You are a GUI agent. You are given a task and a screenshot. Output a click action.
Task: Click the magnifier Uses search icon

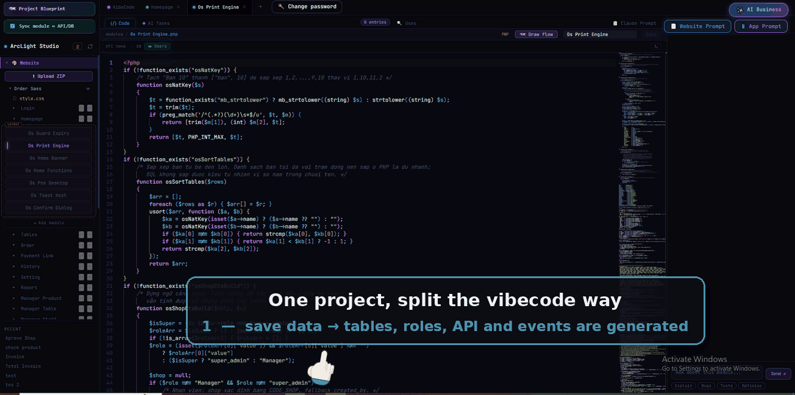click(399, 23)
